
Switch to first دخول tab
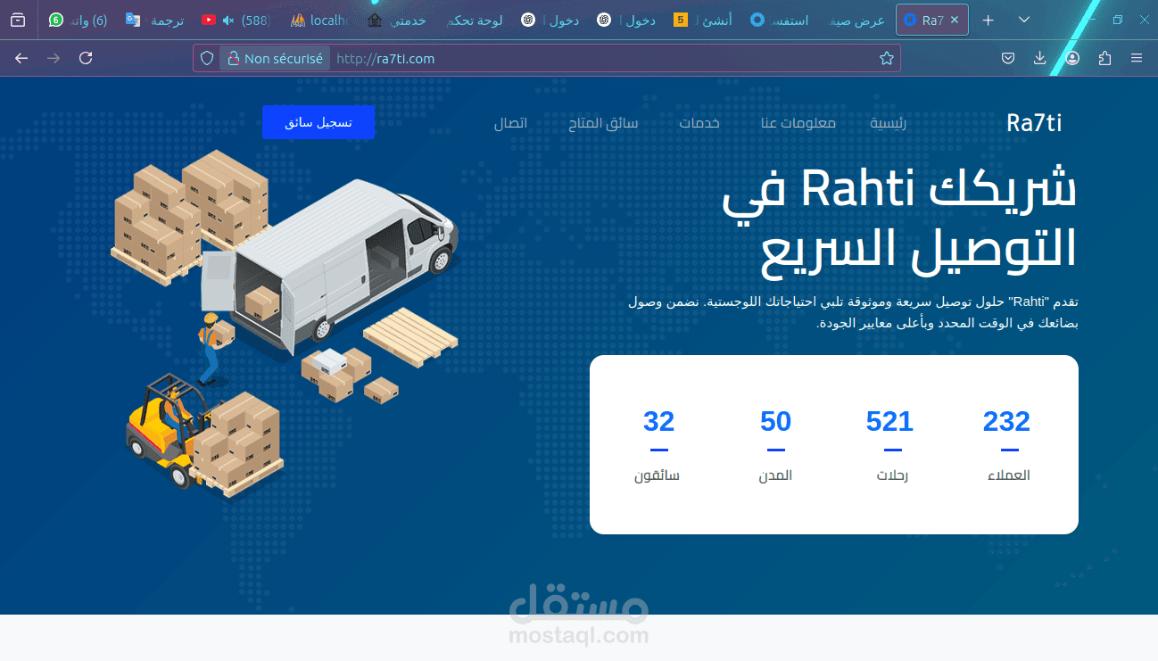(x=551, y=20)
